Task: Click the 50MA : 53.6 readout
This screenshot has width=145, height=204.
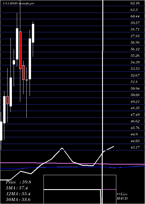Action: pyautogui.click(x=18, y=199)
